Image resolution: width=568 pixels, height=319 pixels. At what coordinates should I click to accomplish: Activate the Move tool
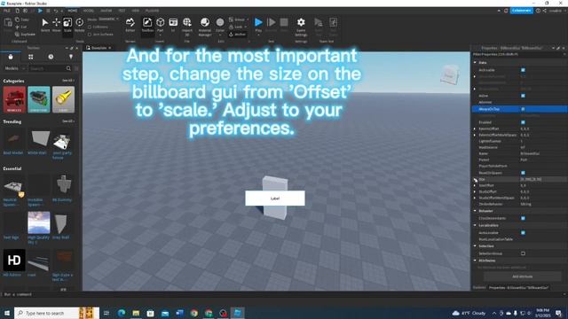pos(57,25)
